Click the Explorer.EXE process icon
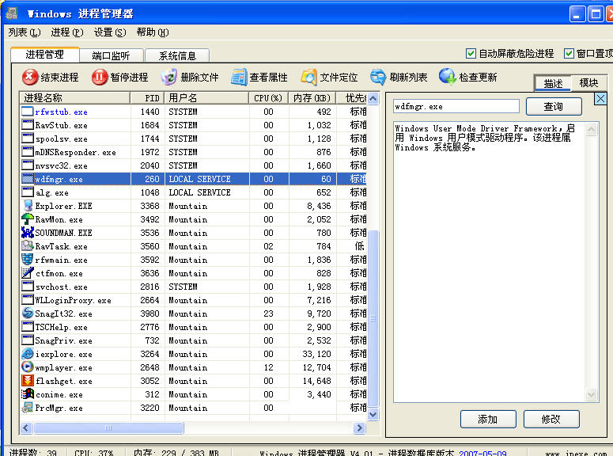613x456 pixels. pos(28,206)
